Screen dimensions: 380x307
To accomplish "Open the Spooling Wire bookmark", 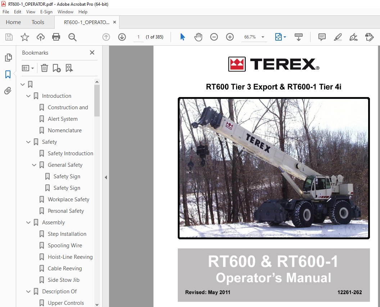I will click(65, 246).
